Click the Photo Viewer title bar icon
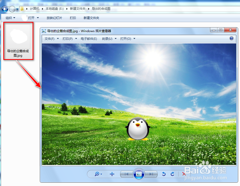The height and width of the screenshot is (186, 240). point(44,31)
